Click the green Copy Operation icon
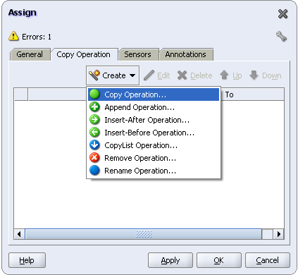The image size is (298, 275). (94, 94)
